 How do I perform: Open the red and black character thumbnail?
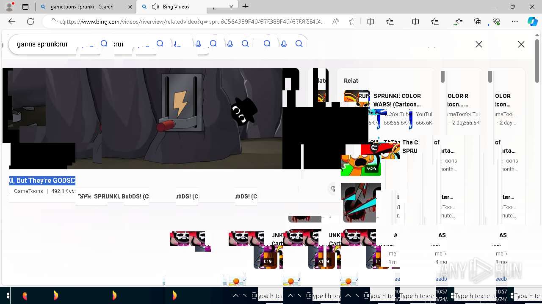click(x=360, y=203)
